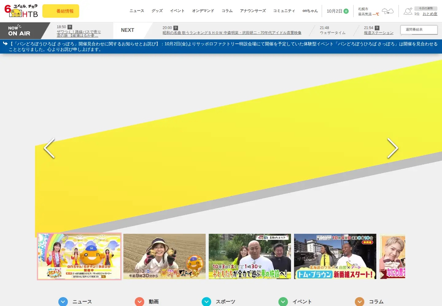Expand the blue ニュース chevron
The height and width of the screenshot is (306, 442).
click(63, 302)
